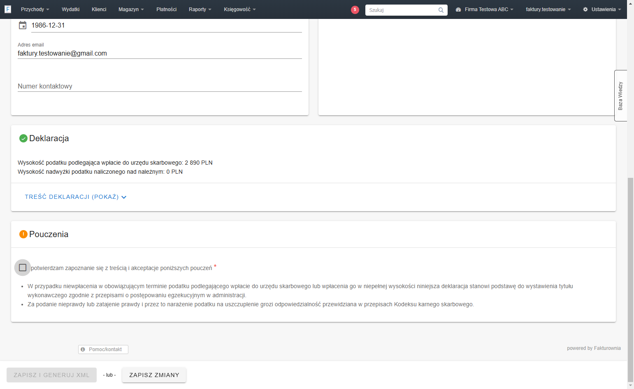This screenshot has height=389, width=634.
Task: Open the Przychody dropdown menu
Action: pos(35,9)
